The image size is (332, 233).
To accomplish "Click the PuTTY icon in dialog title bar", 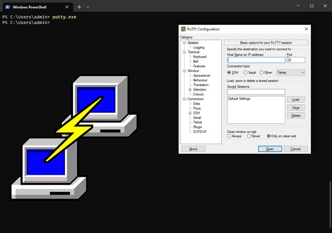I will [x=183, y=29].
